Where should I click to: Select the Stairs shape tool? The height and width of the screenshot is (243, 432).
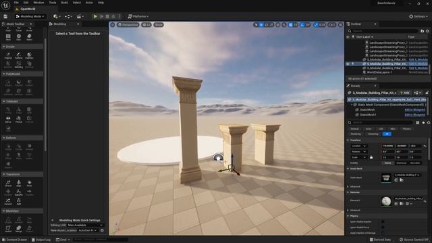point(29,37)
